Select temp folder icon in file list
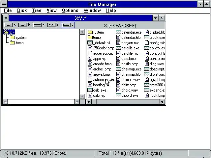Screen dimensions: 211x158 [90, 37]
